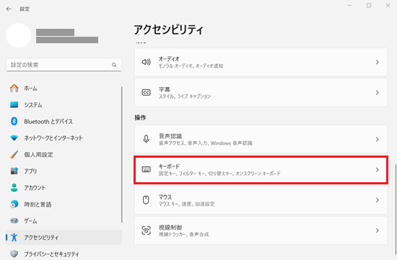Image resolution: width=397 pixels, height=260 pixels.
Task: Maximize the settings window
Action: (x=369, y=5)
